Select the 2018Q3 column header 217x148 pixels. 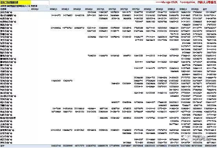(171, 9)
